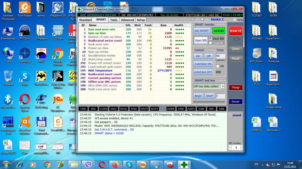This screenshot has height=169, width=302.
Task: Toggle the Hints checkbox
Action: click(x=234, y=20)
